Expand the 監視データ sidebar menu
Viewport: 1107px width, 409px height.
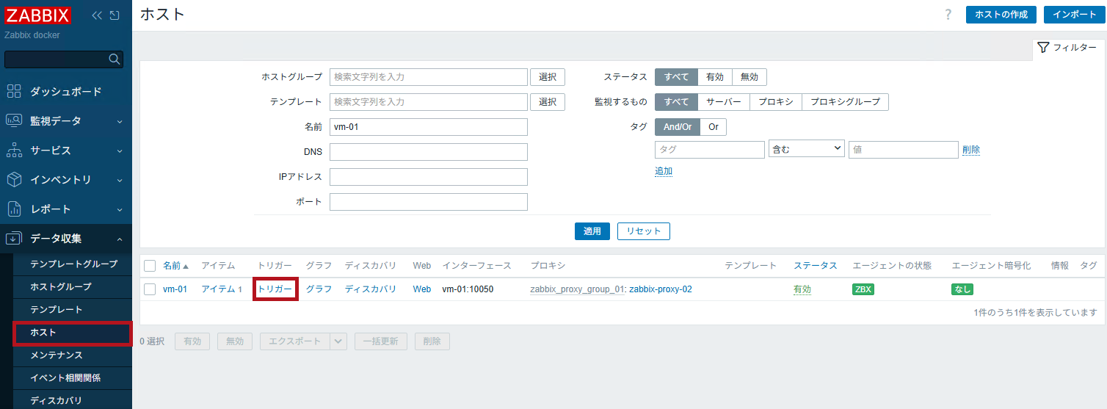pos(65,121)
